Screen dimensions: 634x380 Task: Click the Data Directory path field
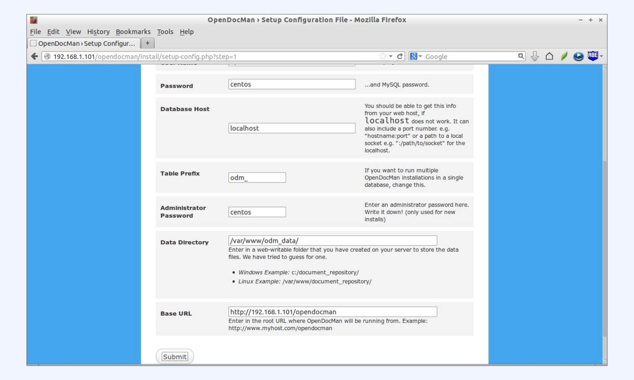tap(333, 241)
